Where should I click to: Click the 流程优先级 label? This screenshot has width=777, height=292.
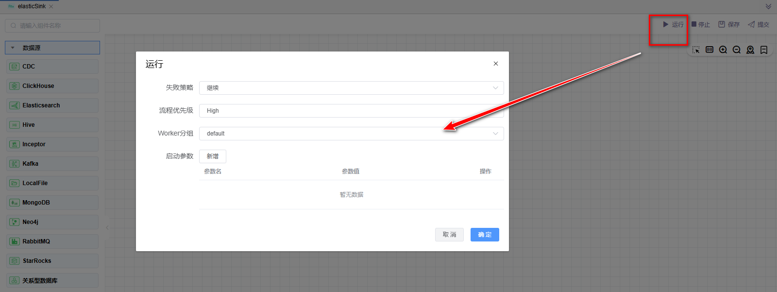176,110
